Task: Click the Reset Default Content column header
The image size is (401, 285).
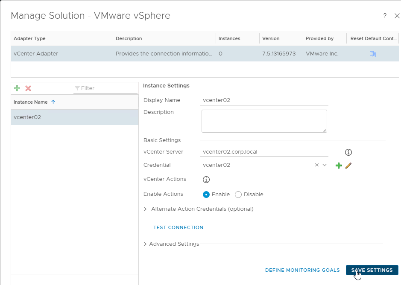Action: [373, 38]
